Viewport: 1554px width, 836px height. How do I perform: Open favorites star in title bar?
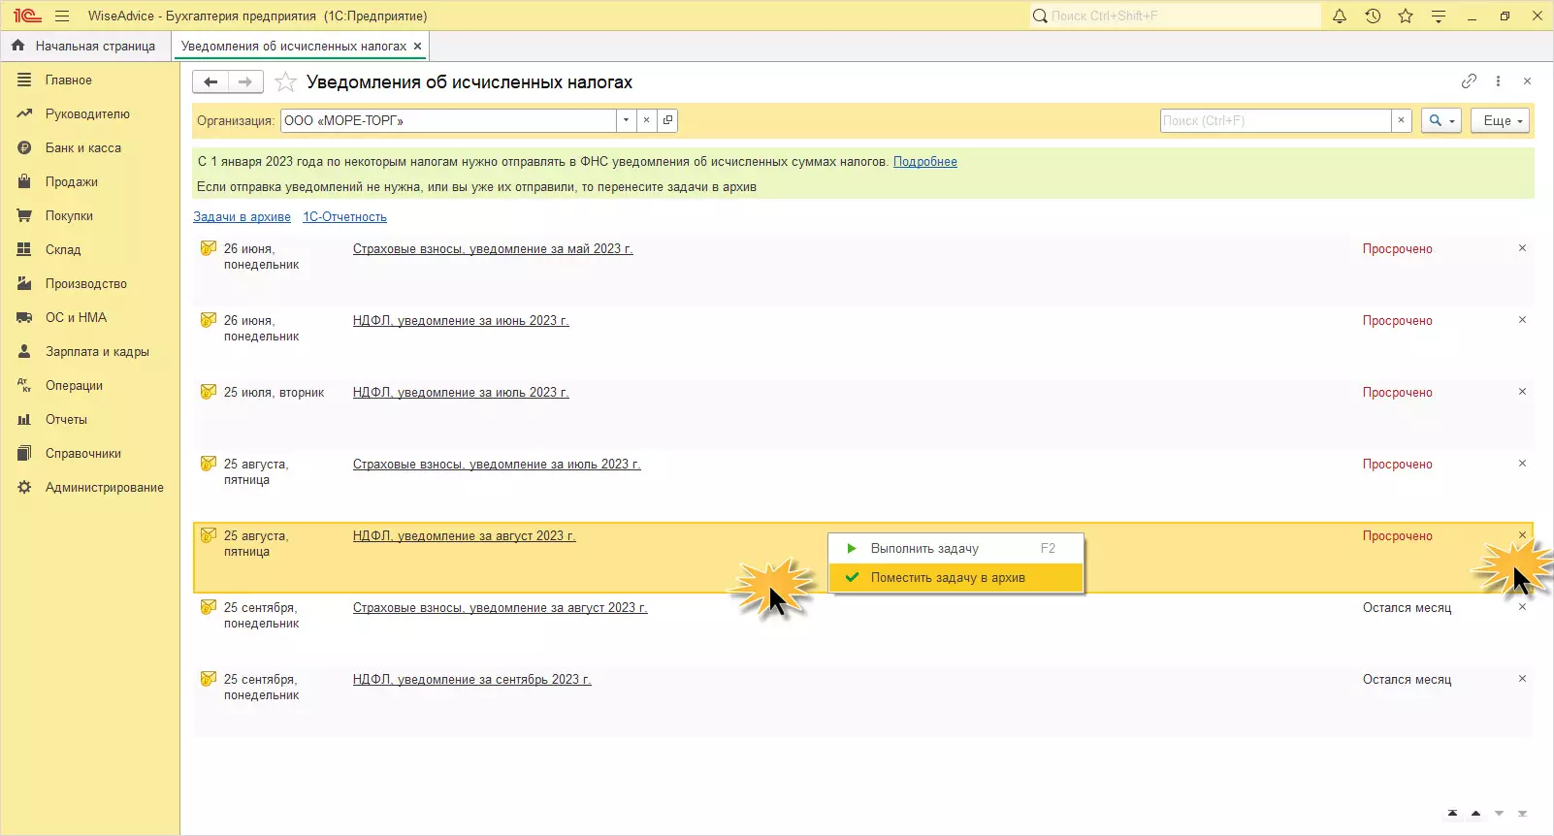pyautogui.click(x=1406, y=16)
